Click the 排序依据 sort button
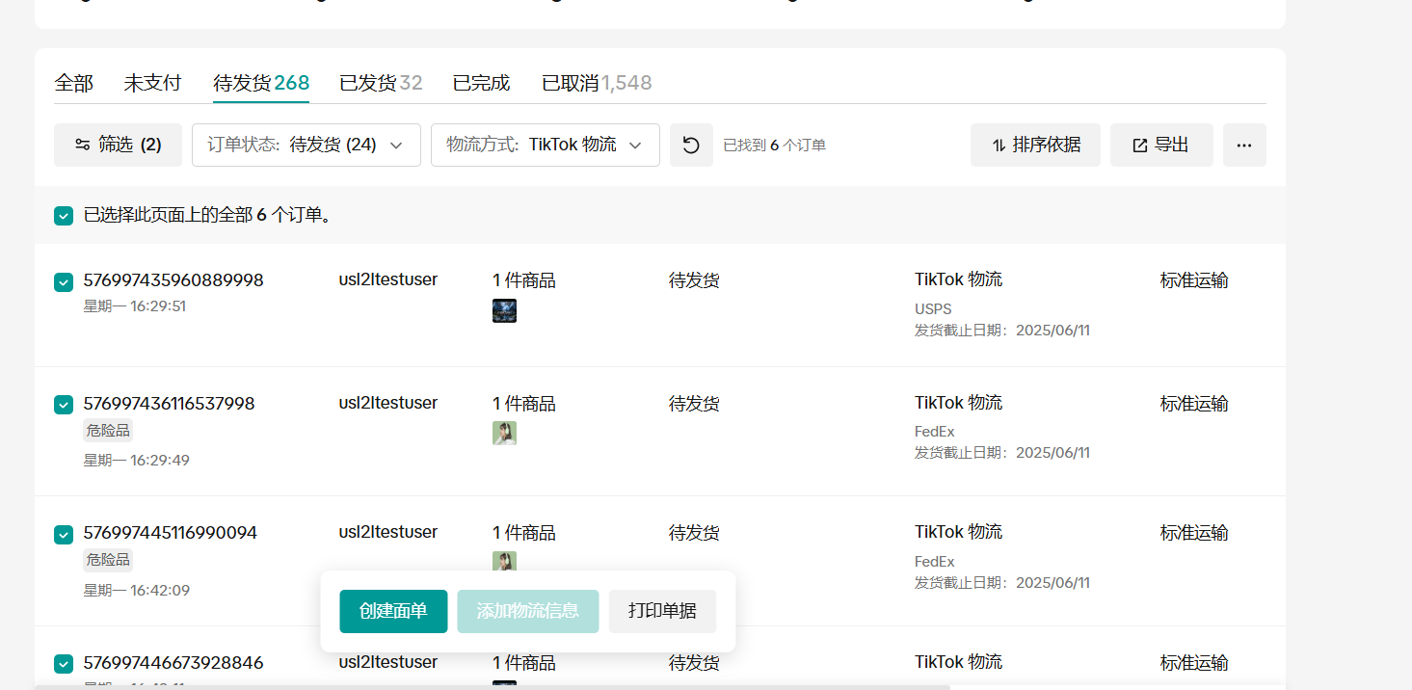This screenshot has height=690, width=1412. 1035,146
